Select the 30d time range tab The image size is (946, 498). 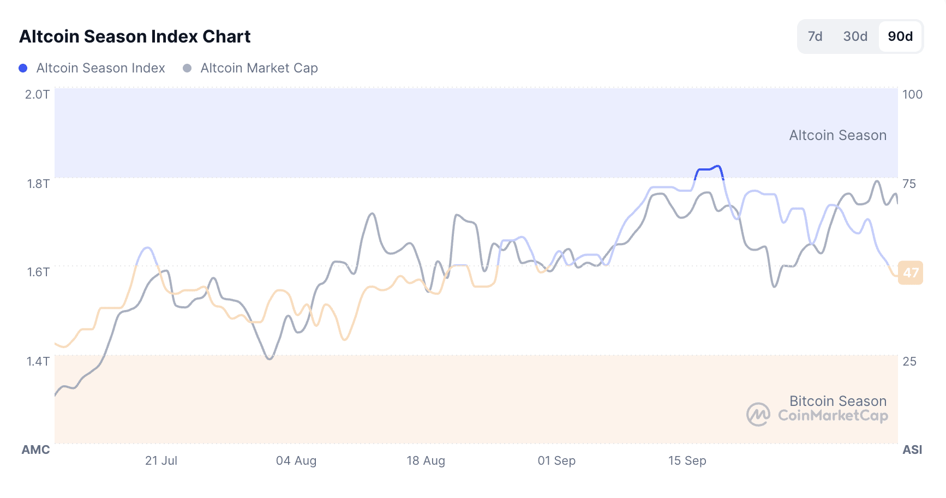[x=855, y=37]
